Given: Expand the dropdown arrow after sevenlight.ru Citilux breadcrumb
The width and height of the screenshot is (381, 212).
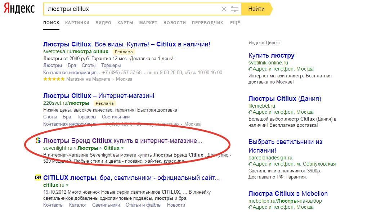Looking at the screenshot, I should pos(122,148).
